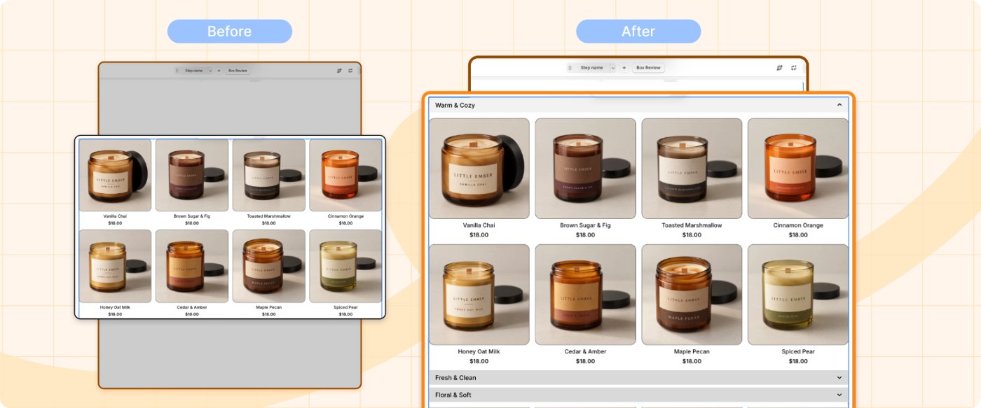Click the Step name field in the Before toolbar
This screenshot has height=408, width=981.
point(193,71)
